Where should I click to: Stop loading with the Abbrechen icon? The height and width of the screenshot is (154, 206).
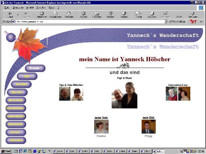42,13
